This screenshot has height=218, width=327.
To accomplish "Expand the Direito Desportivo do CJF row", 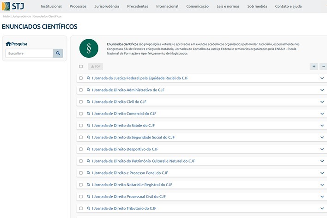I will coord(322,149).
